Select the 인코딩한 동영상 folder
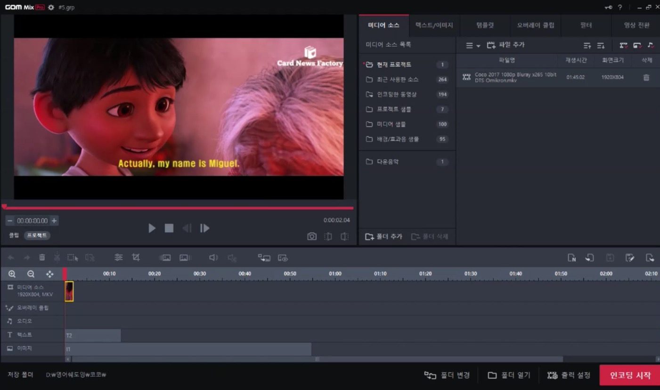 407,94
